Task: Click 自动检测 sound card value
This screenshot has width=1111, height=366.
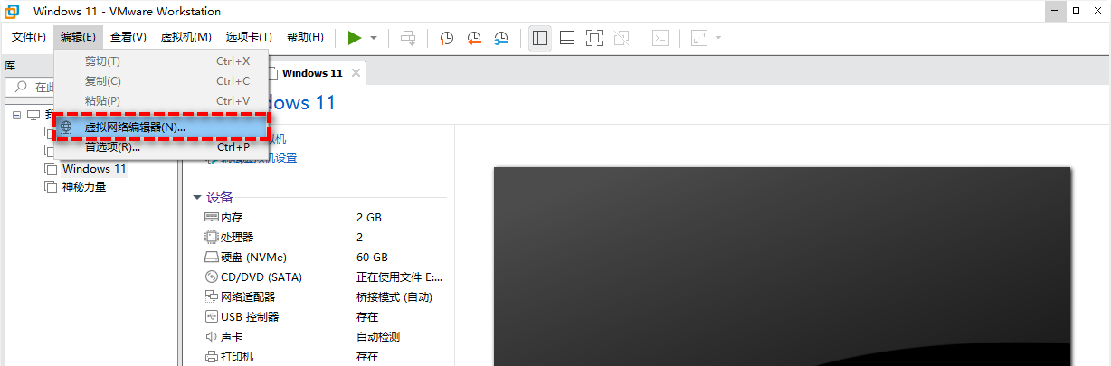Action: 378,337
